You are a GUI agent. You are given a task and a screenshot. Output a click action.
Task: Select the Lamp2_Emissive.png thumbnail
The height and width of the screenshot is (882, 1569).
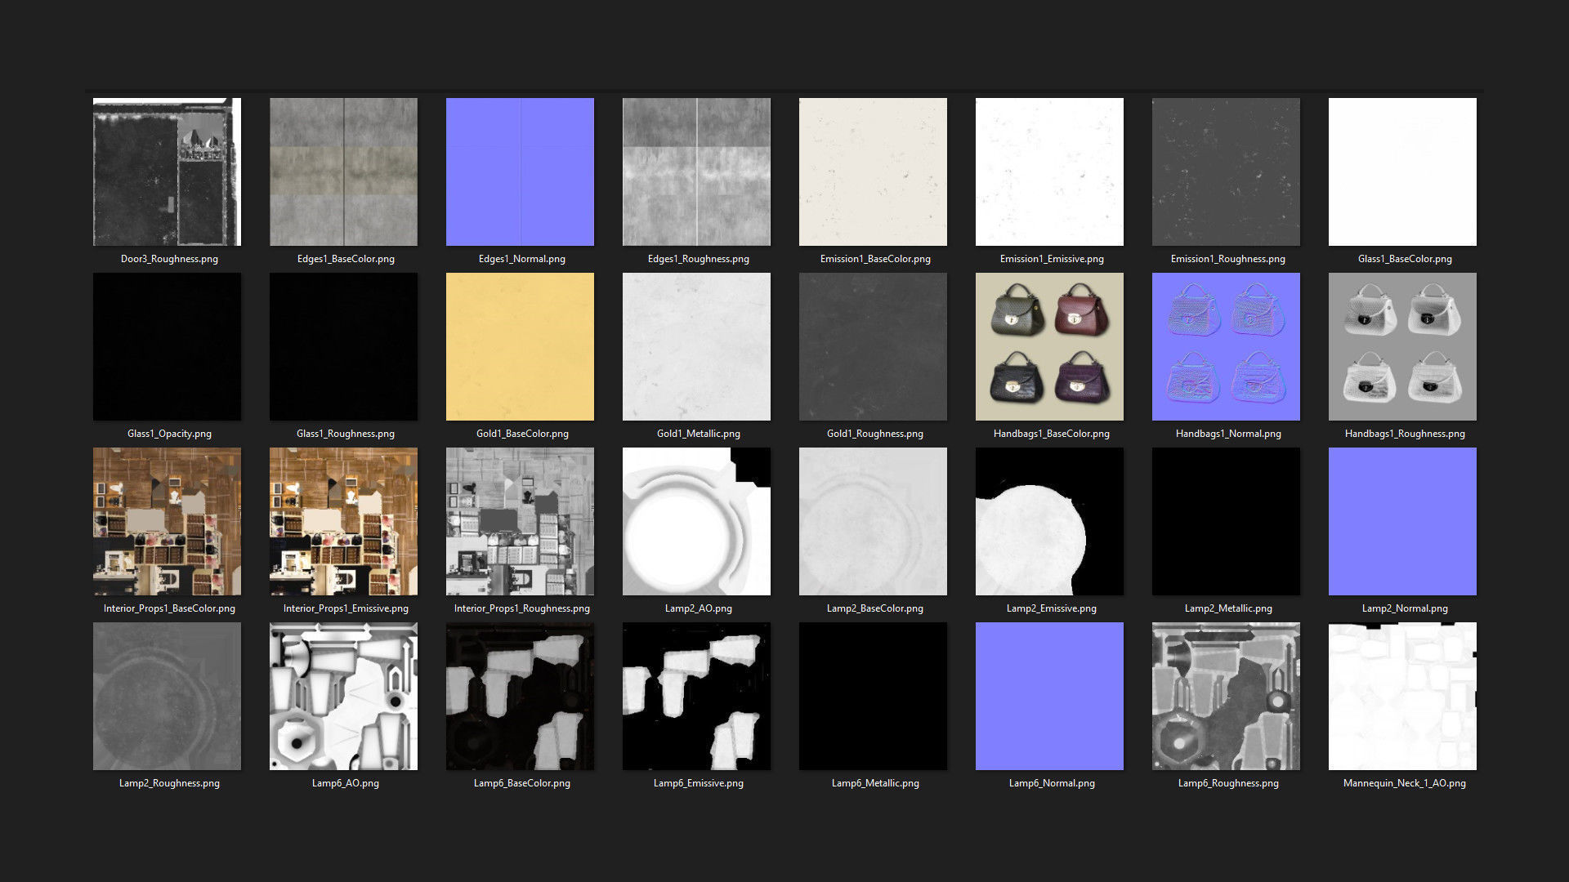(x=1049, y=521)
